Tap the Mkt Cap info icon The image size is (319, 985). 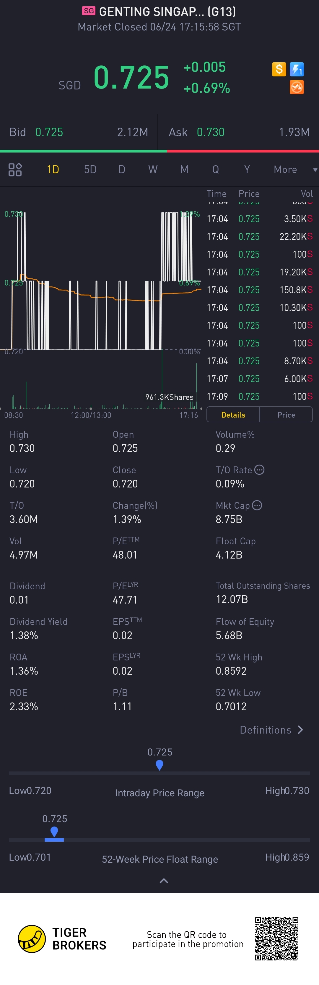coord(257,505)
